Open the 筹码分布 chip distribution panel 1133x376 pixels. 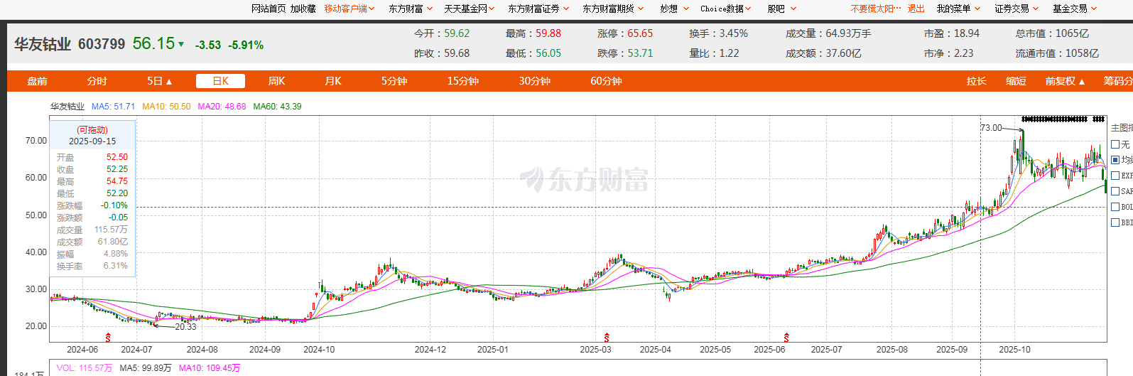click(1117, 81)
